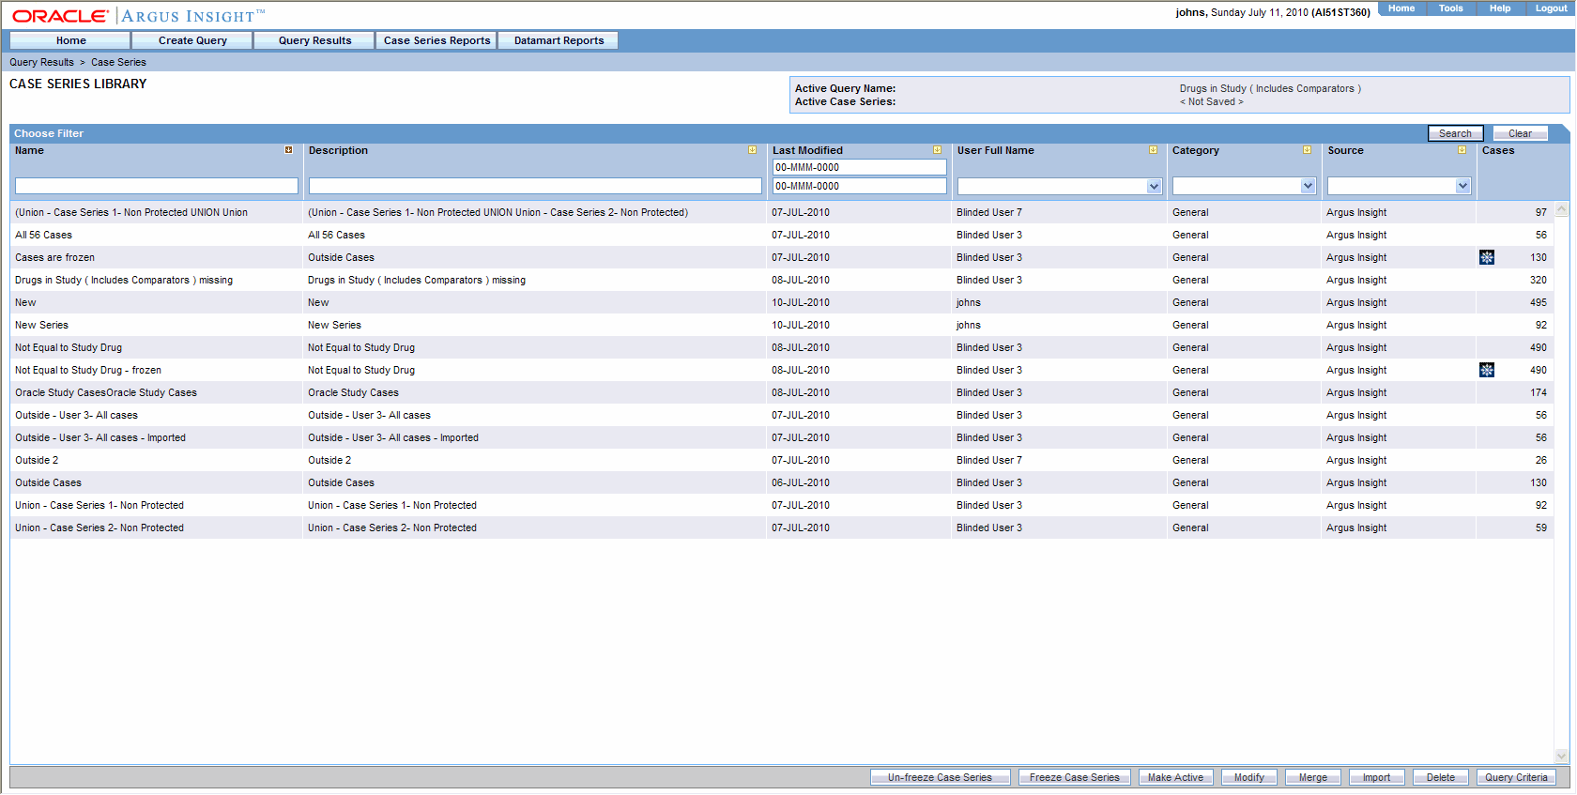Run the filter with the Search button
1577x795 pixels.
(x=1456, y=133)
